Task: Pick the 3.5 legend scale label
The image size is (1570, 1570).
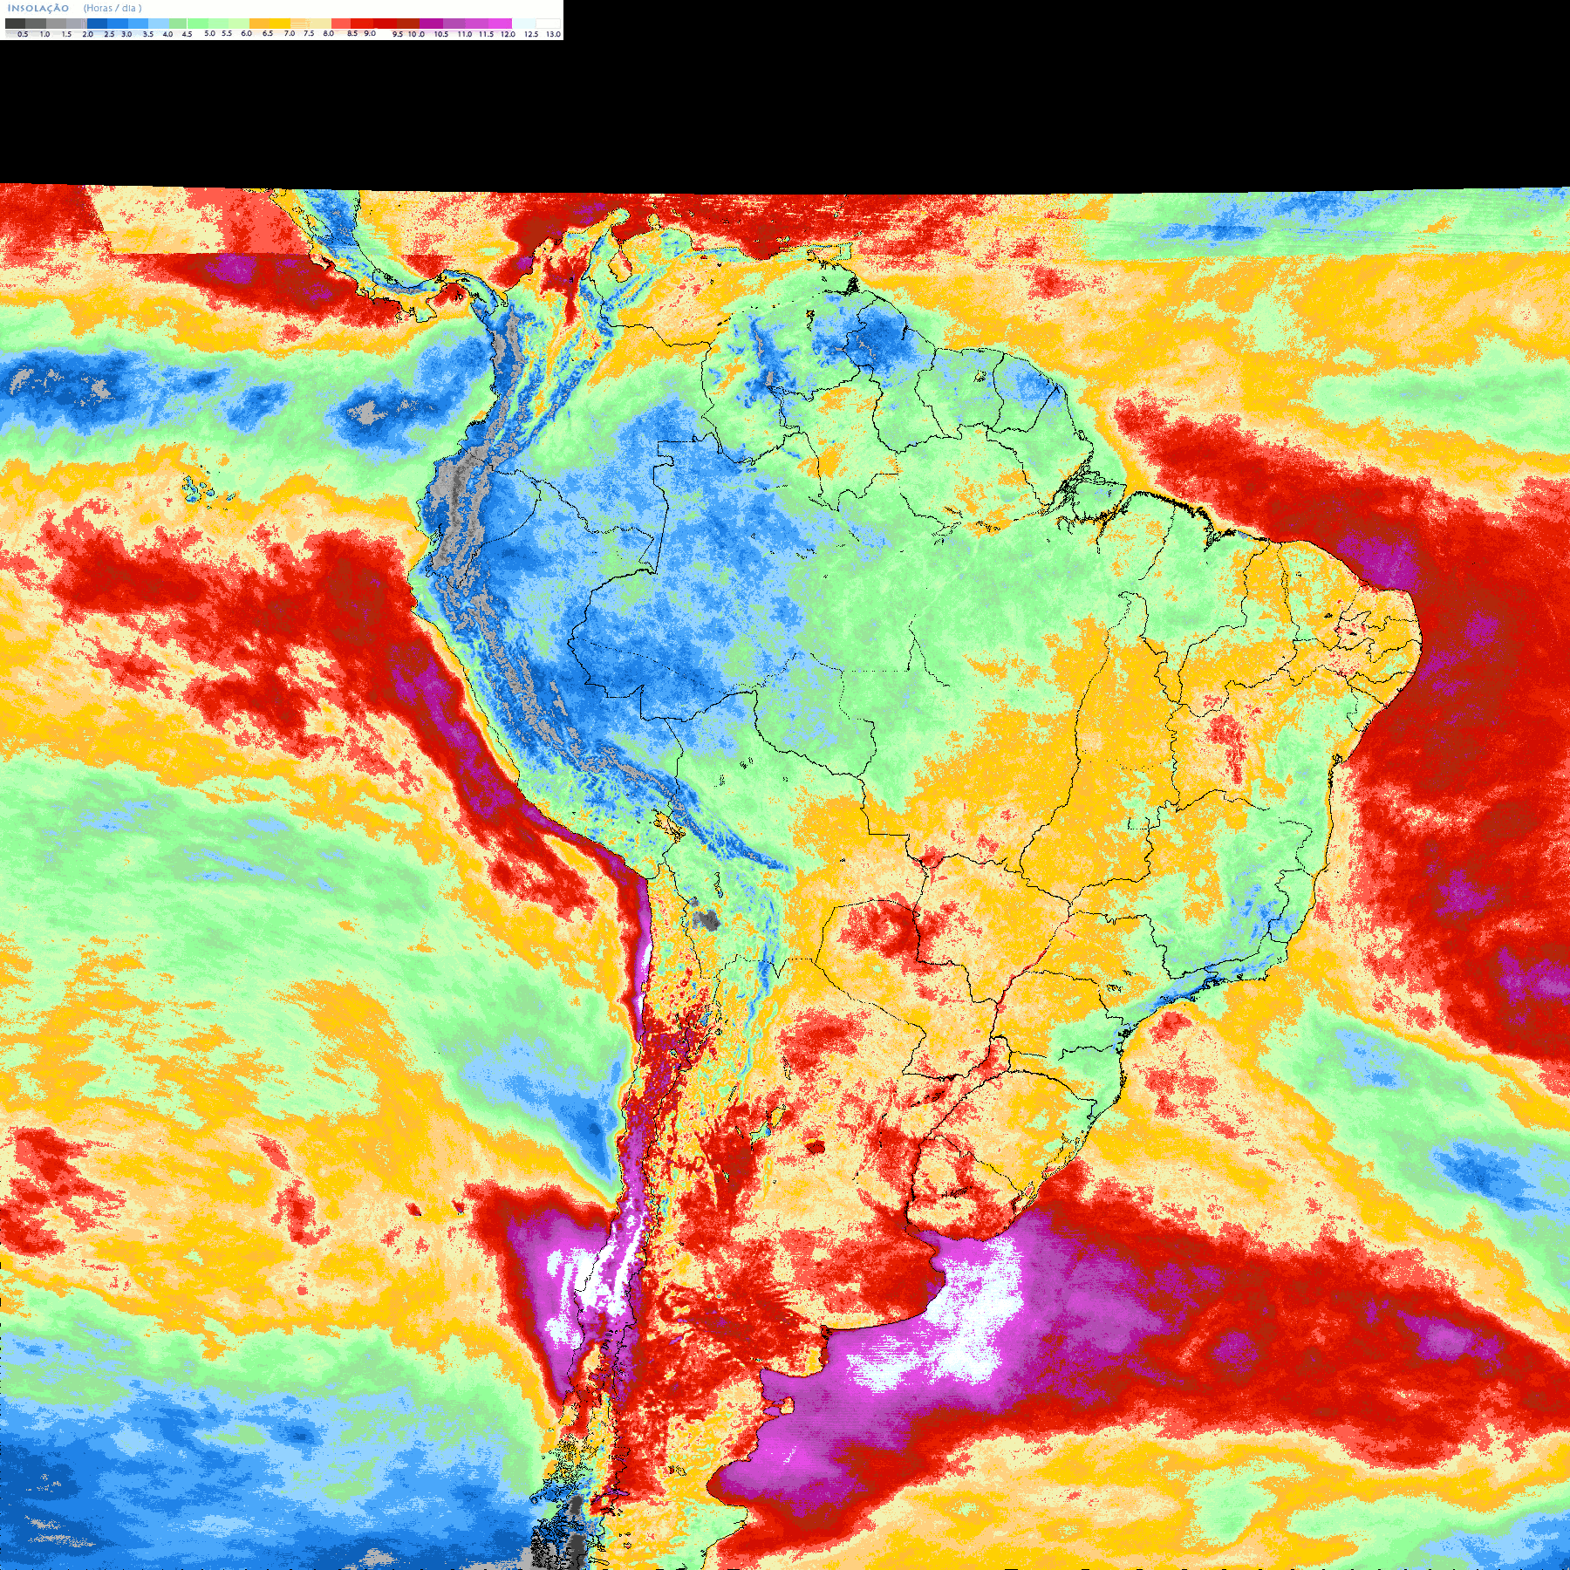Action: tap(148, 34)
